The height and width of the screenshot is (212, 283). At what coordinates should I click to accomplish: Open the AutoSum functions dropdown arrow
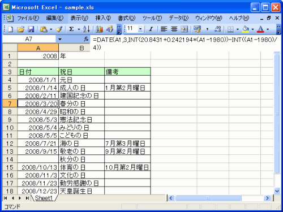pyautogui.click(x=79, y=29)
